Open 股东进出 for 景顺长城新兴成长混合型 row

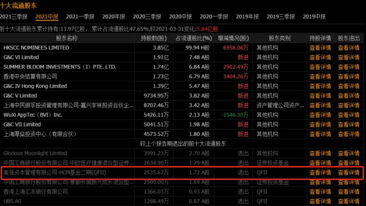point(349,182)
